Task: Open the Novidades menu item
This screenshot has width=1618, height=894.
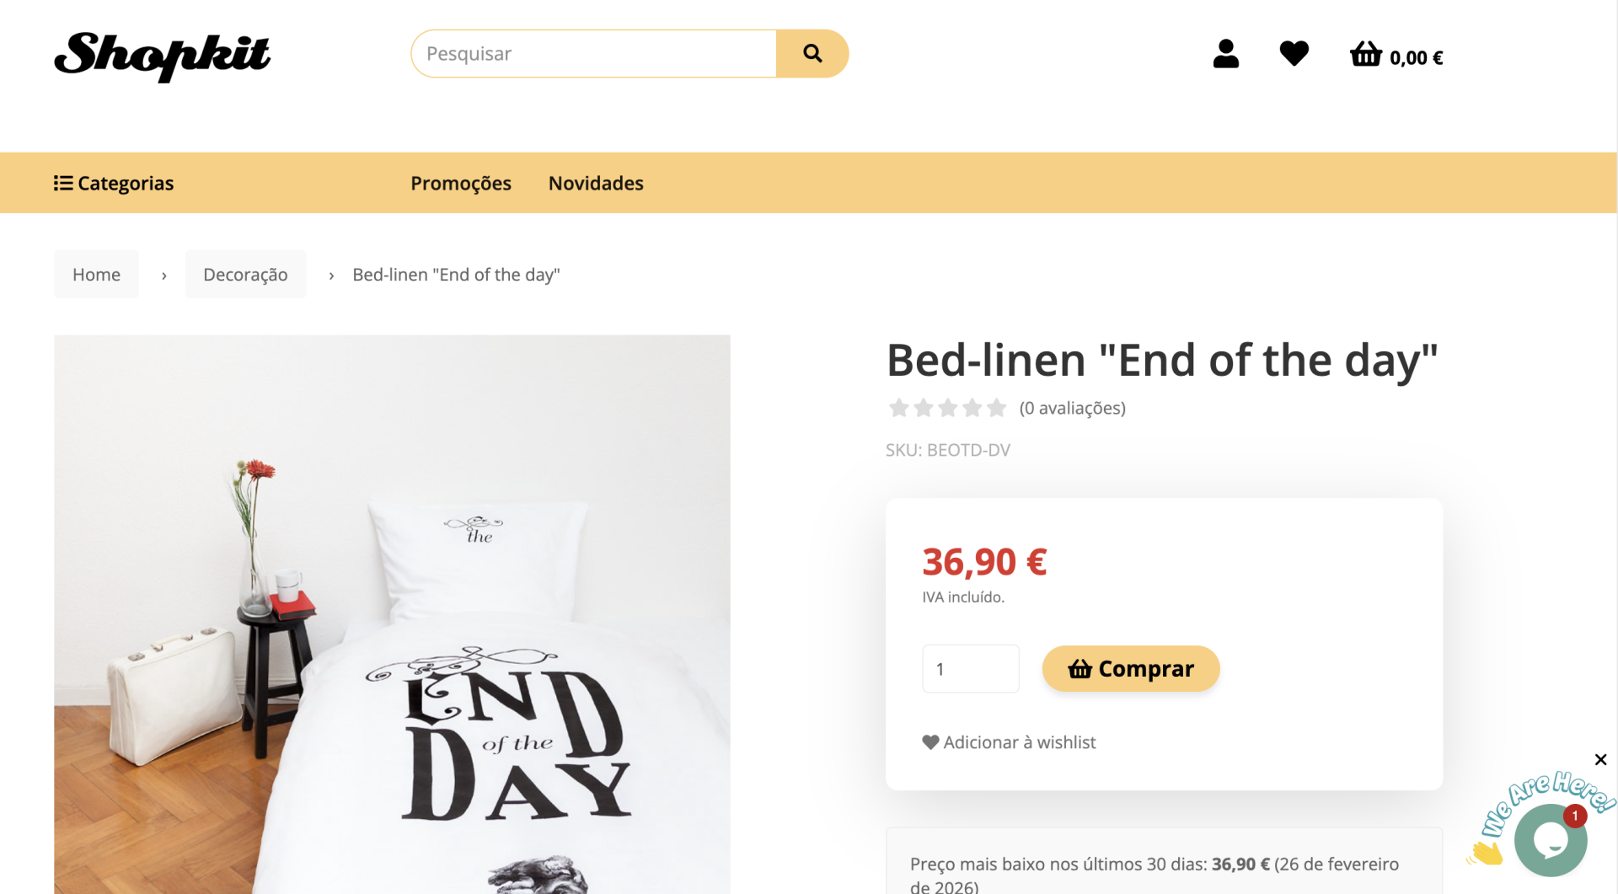Action: 596,183
